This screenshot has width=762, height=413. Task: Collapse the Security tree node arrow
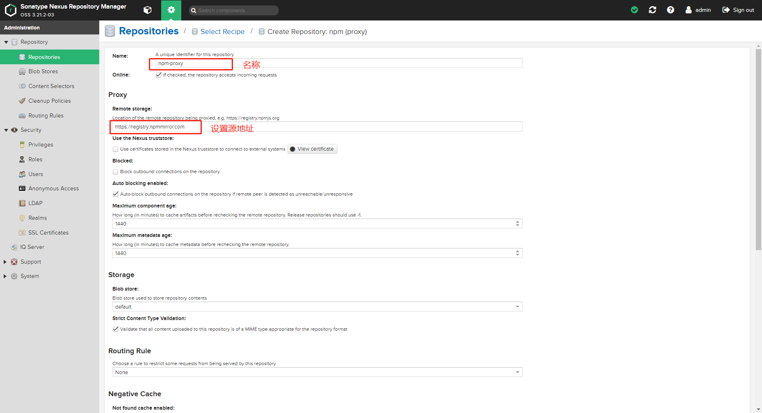tap(6, 130)
